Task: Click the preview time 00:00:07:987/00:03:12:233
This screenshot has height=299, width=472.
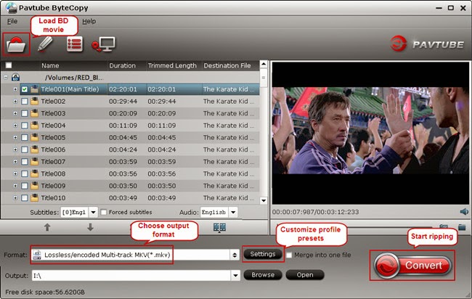Action: click(315, 212)
